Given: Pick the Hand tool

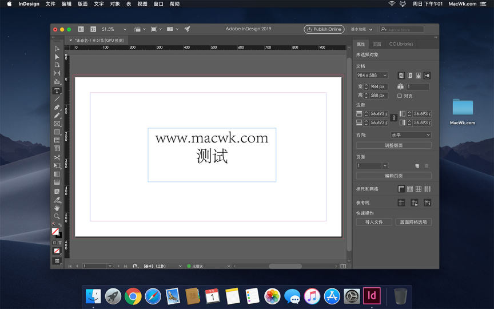Looking at the screenshot, I should coord(57,208).
